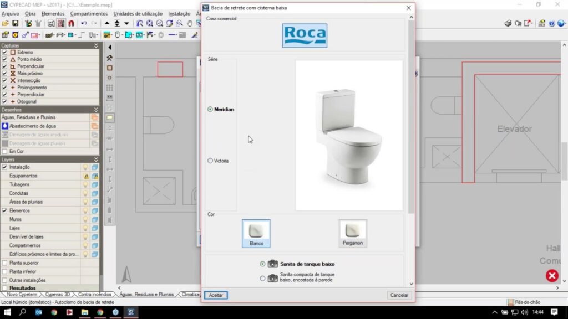Toggle lightbulb visibility for Tubagens layer
568x319 pixels.
click(x=85, y=184)
